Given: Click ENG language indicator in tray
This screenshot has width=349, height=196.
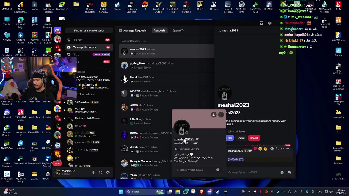Looking at the screenshot, I should tap(320, 192).
